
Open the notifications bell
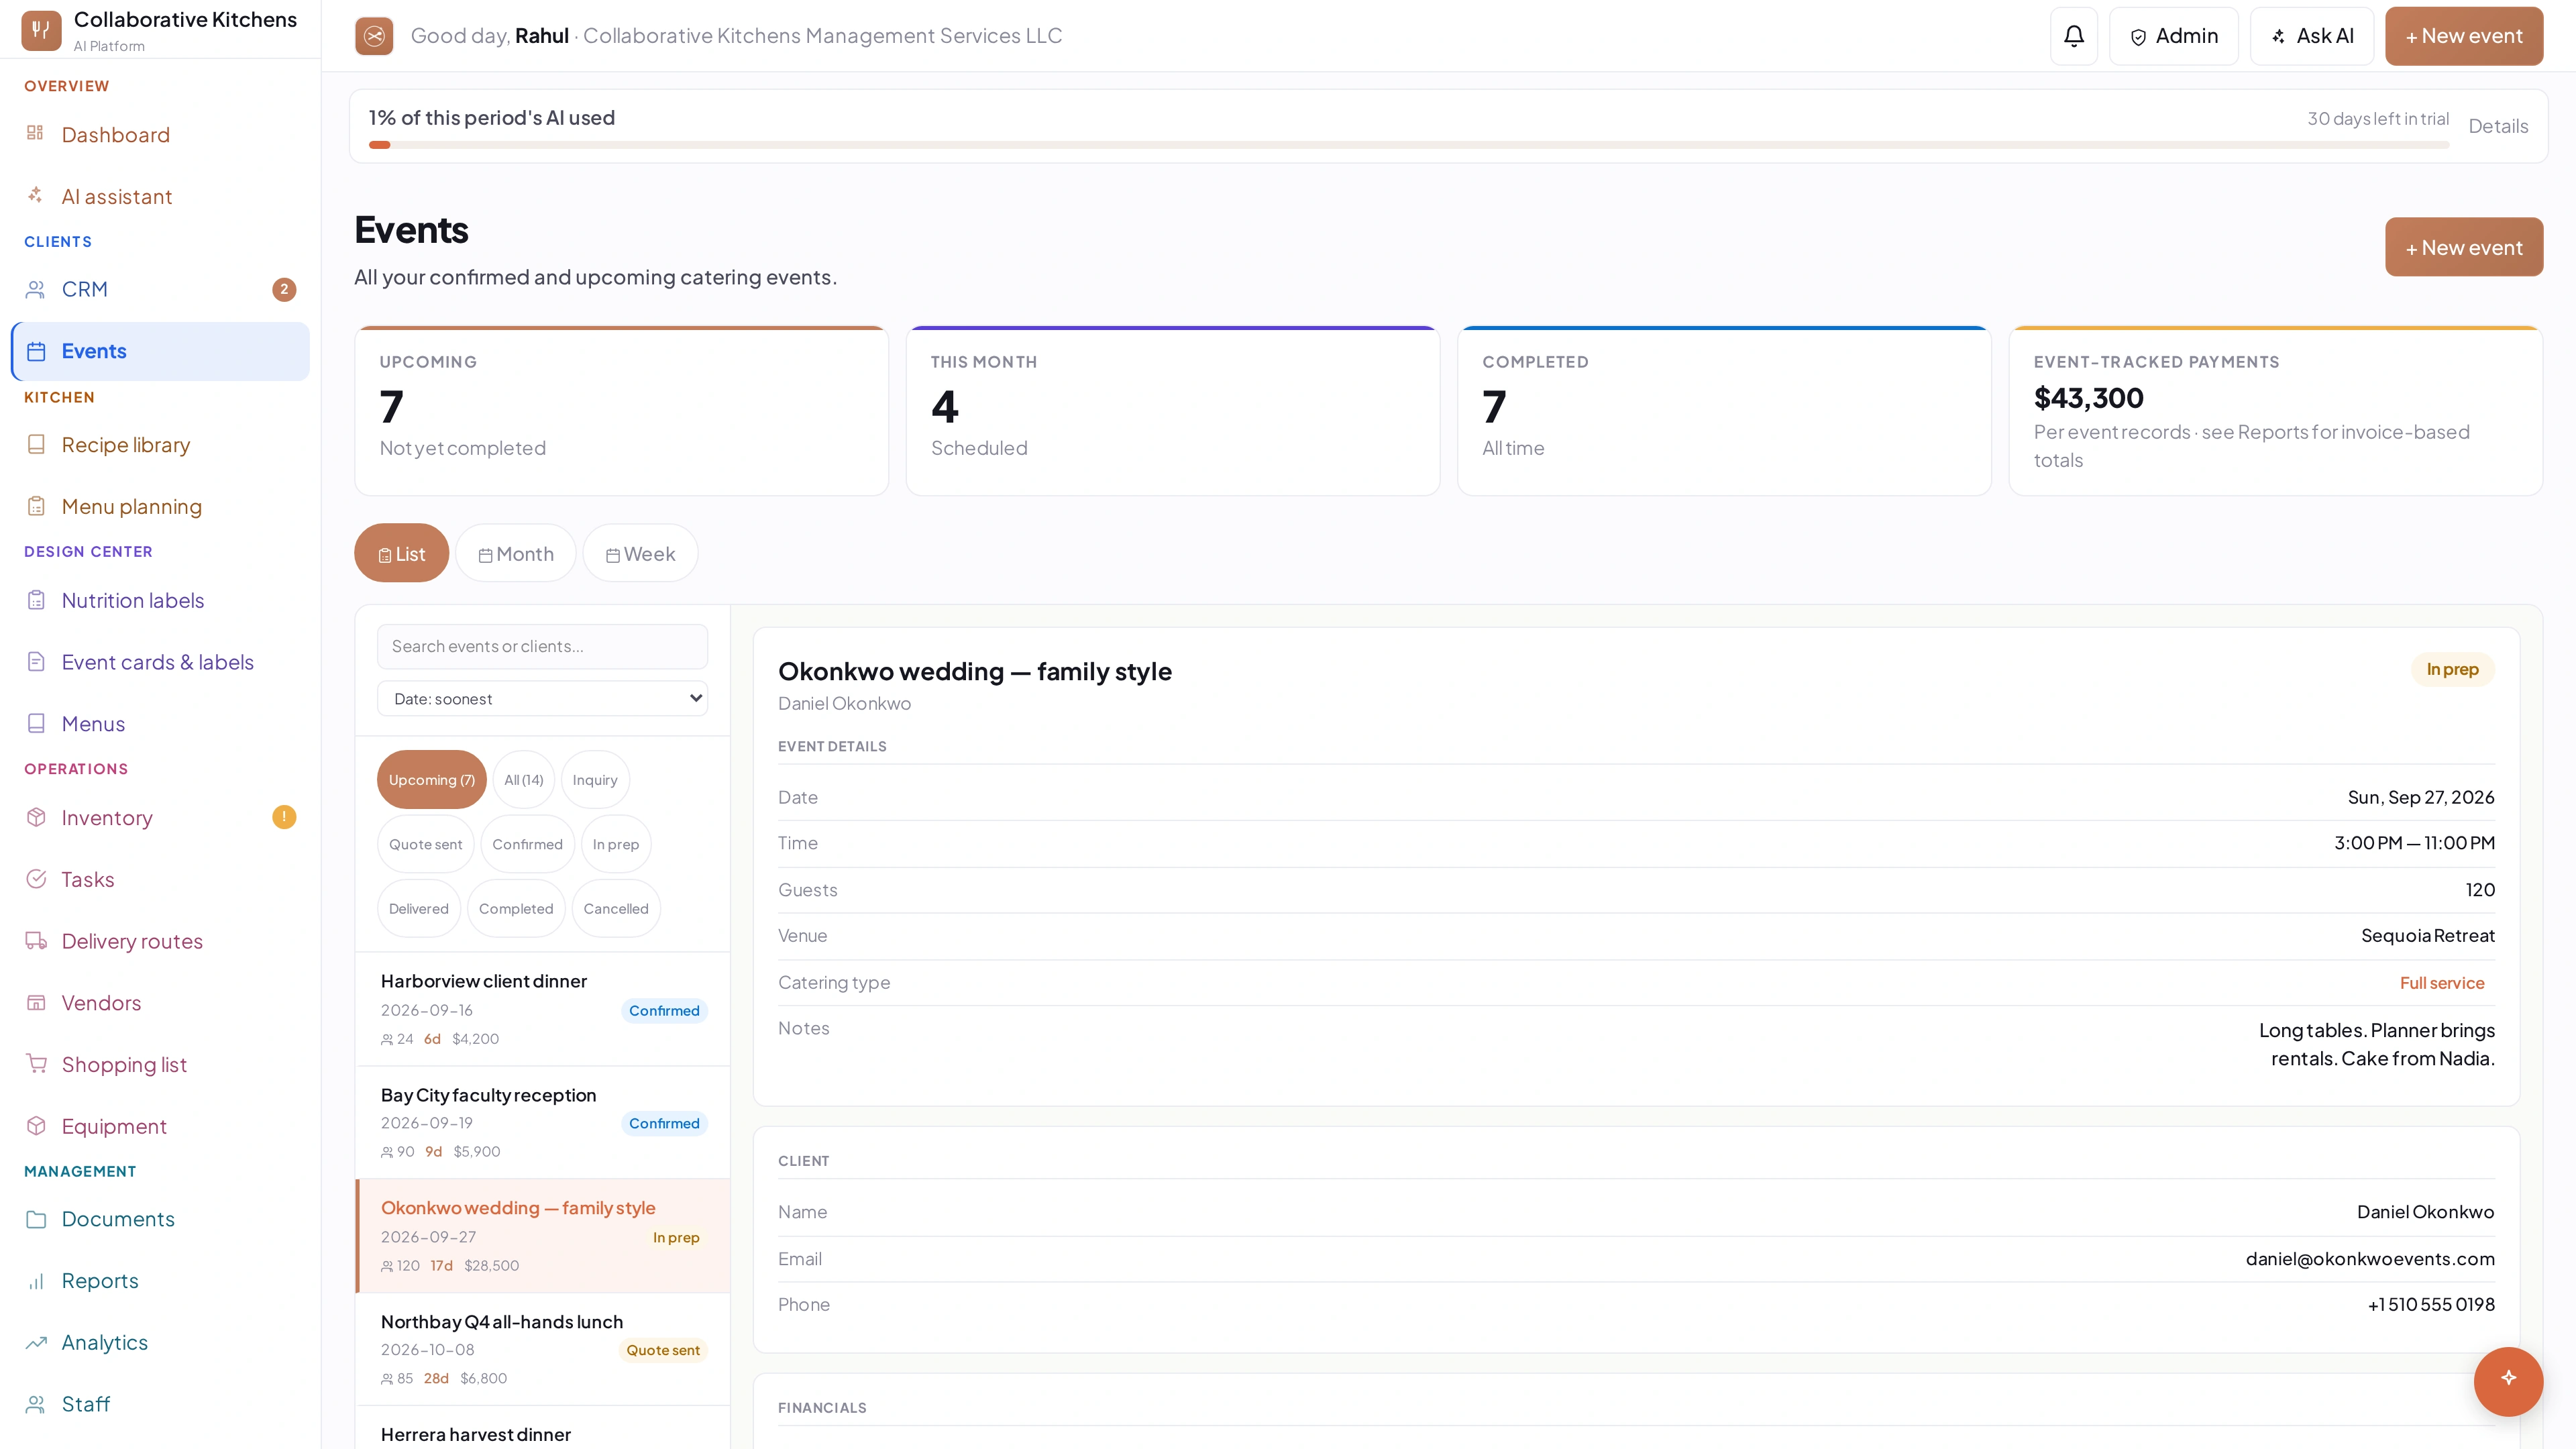(x=2073, y=36)
